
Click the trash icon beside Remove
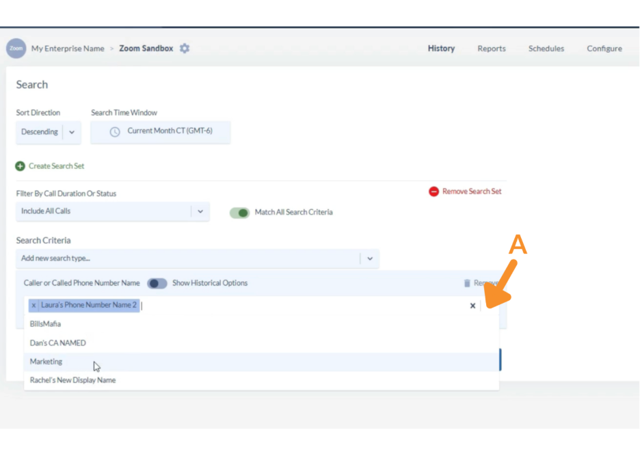[467, 283]
